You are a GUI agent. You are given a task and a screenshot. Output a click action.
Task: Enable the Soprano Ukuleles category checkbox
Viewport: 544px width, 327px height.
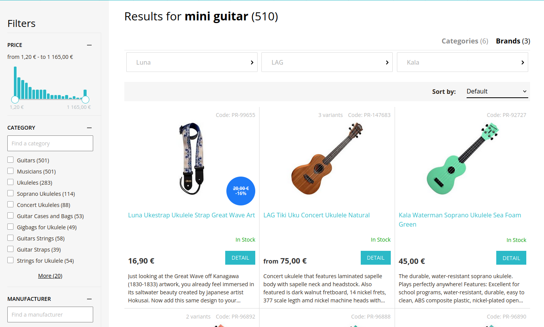coord(10,194)
